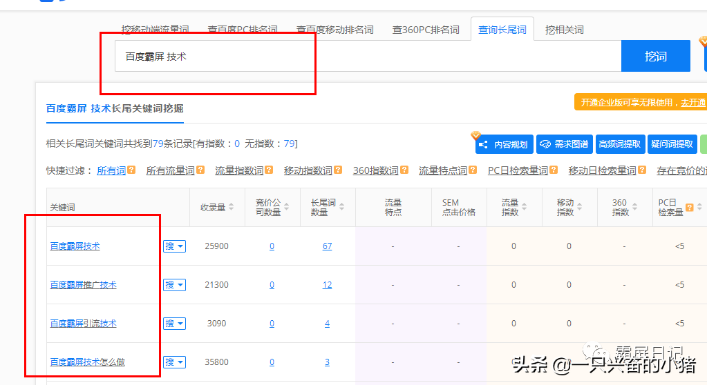Expand 搜 dropdown for 百度霸屏引流技术
Screen dimensions: 707x385
[x=174, y=324]
